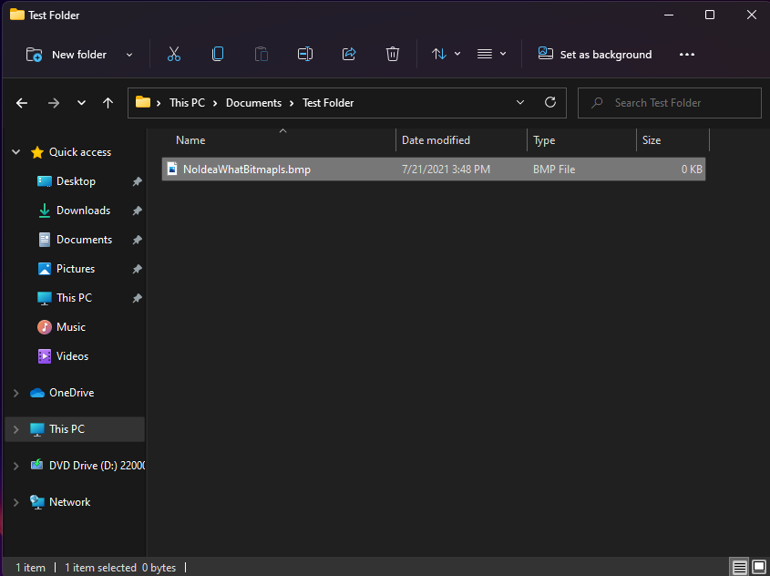Click the Search Test Folder box
The image size is (770, 576).
(669, 103)
